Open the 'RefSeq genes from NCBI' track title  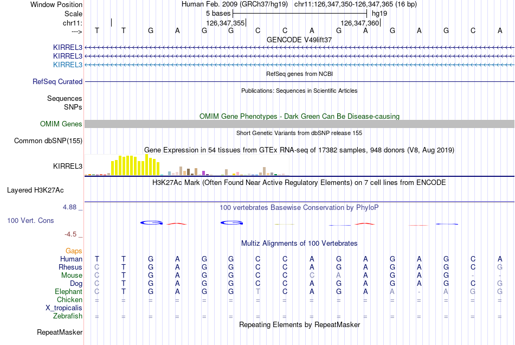299,74
